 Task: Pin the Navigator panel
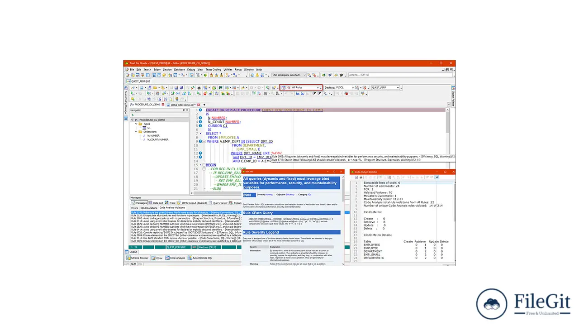coord(184,110)
